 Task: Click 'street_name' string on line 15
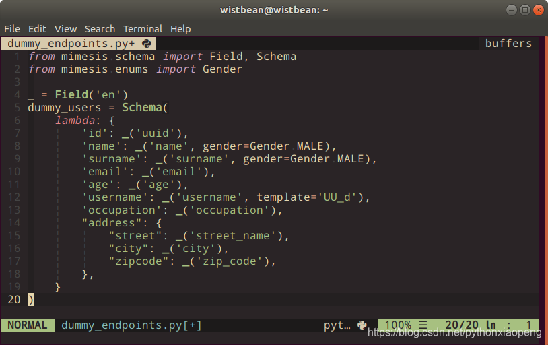point(232,236)
